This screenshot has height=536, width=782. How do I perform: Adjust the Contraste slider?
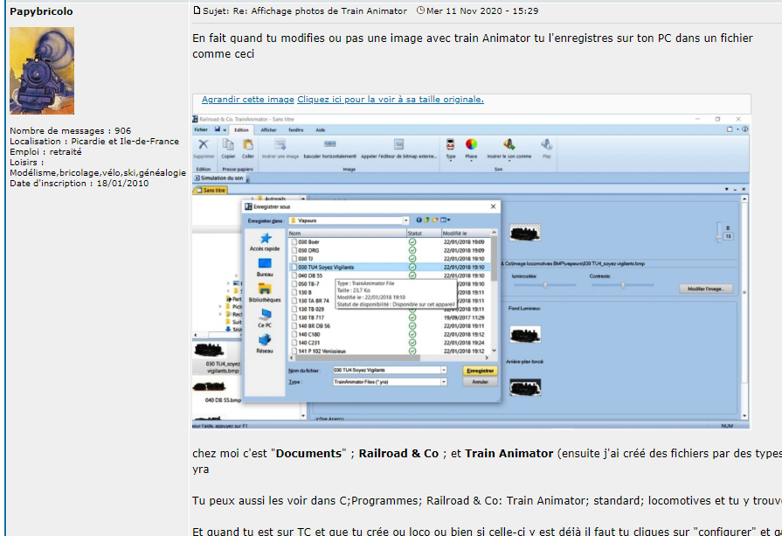(x=622, y=285)
